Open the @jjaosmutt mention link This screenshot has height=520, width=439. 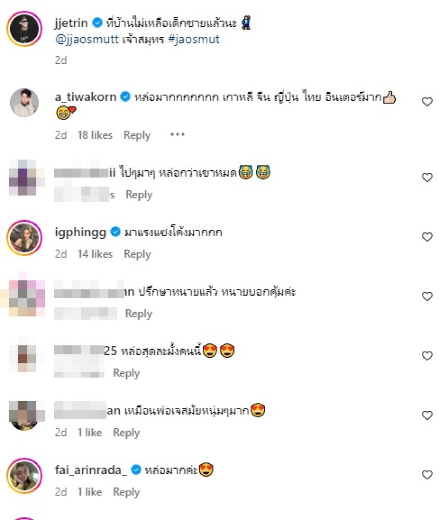(87, 39)
